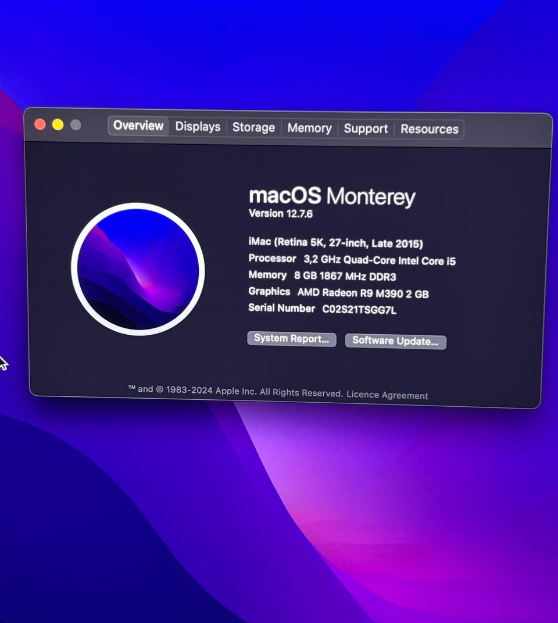558x623 pixels.
Task: Open the Licence Agreement link
Action: (x=387, y=395)
